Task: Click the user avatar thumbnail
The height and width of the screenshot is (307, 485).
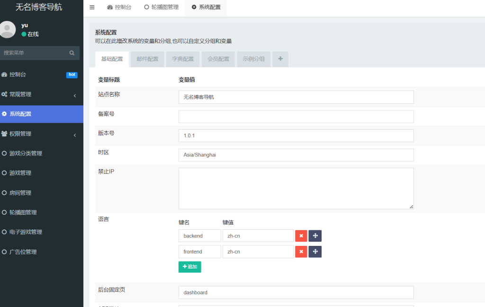Action: pos(8,30)
